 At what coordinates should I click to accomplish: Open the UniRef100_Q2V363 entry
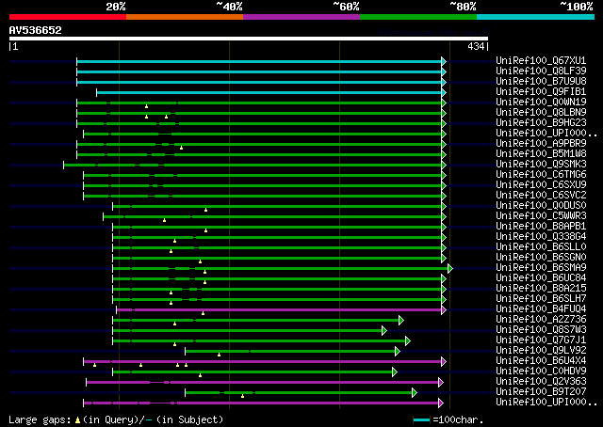541,382
